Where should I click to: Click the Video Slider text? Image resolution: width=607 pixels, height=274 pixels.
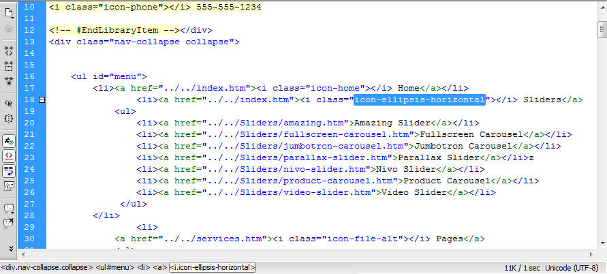414,192
